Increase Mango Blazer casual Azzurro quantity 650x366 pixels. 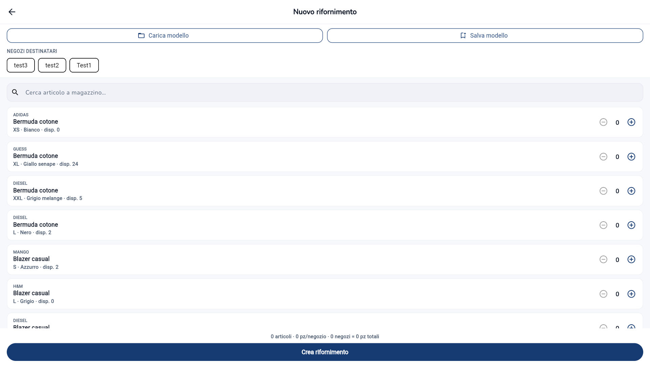631,259
